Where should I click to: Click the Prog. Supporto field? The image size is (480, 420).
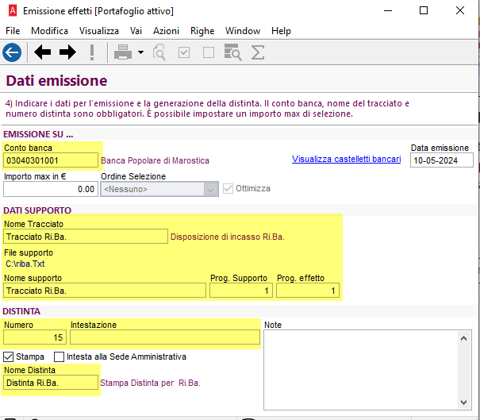(241, 291)
